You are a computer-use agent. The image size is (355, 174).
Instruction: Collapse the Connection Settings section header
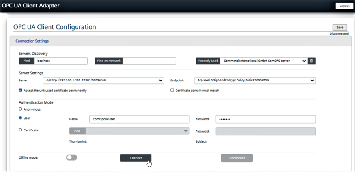click(x=32, y=41)
